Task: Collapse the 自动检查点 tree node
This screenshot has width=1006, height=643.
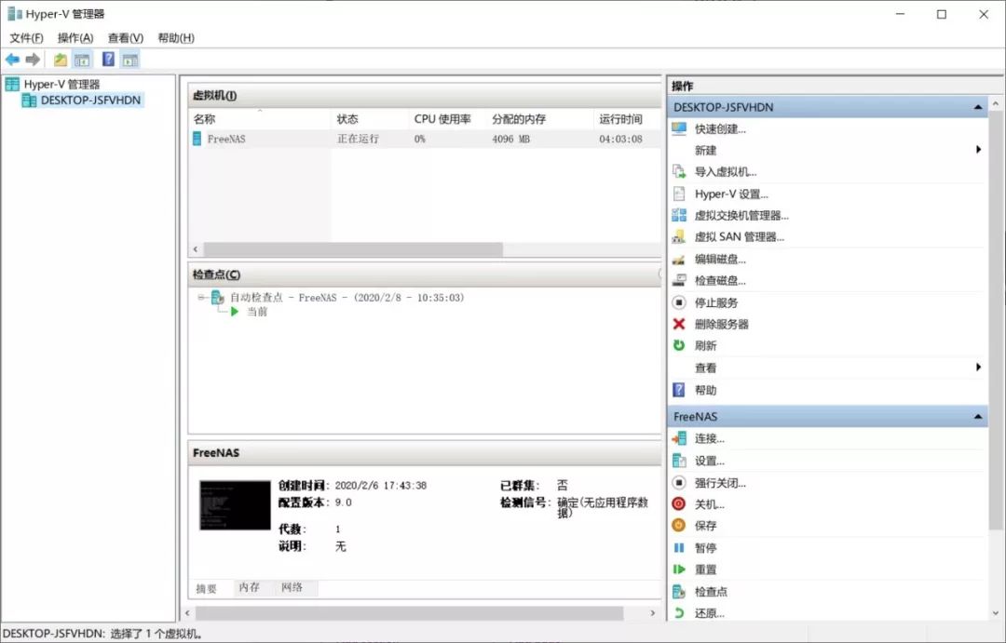Action: tap(201, 298)
